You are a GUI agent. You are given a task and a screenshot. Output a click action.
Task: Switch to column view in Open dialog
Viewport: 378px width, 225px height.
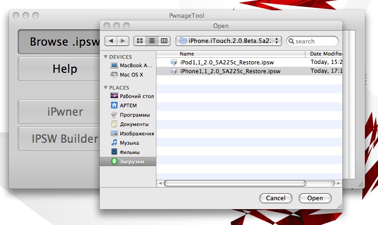tap(164, 41)
